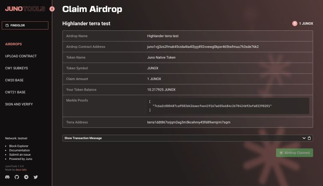
Task: Open the Powered by Juno link
Action: point(21,159)
